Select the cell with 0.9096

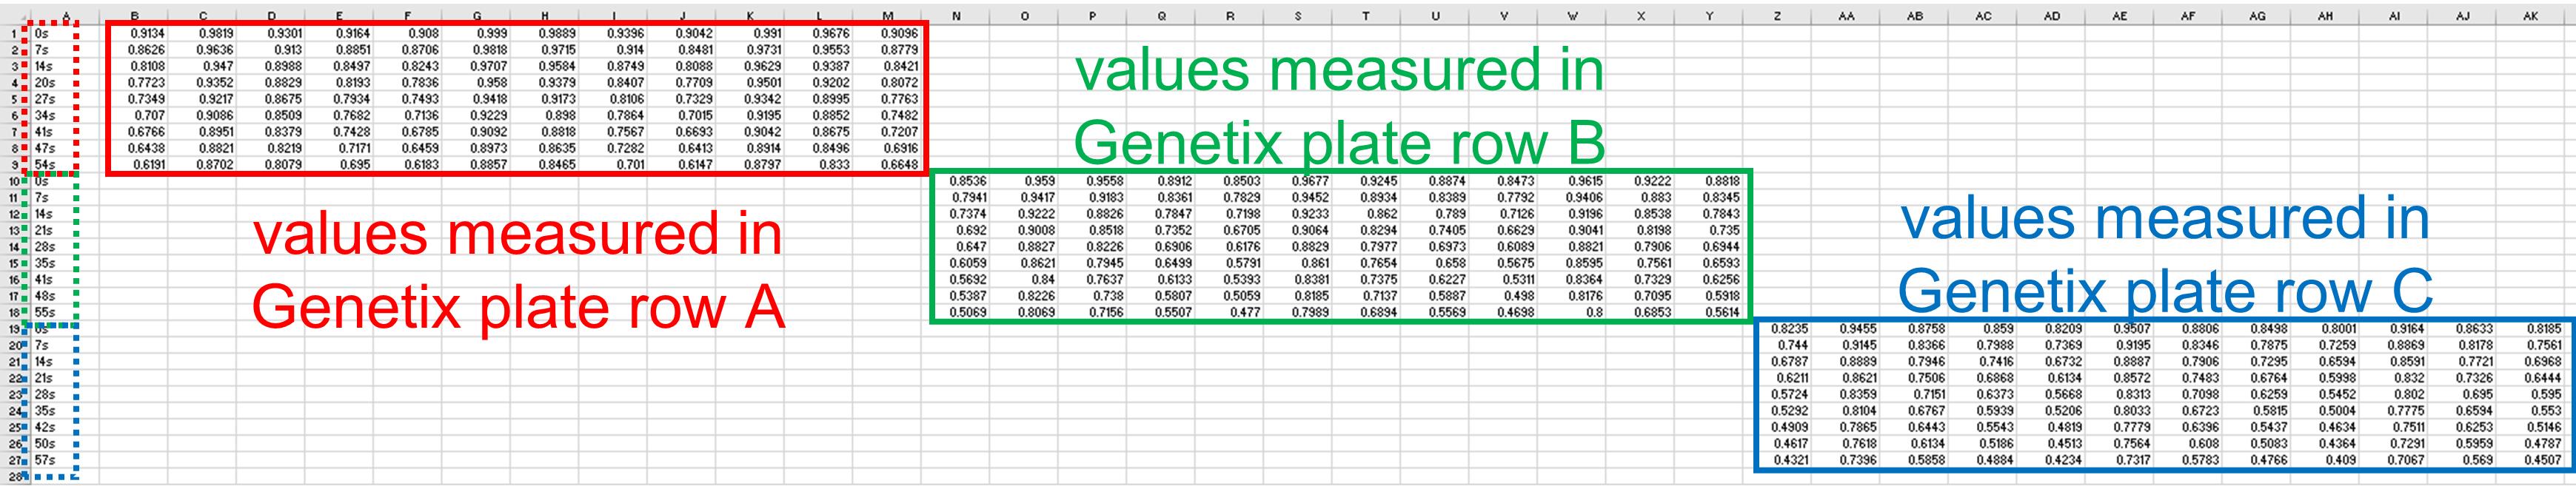[x=886, y=33]
